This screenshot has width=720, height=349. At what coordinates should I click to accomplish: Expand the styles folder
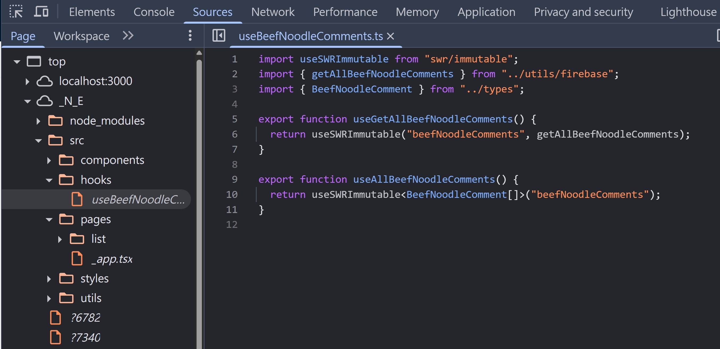point(49,279)
